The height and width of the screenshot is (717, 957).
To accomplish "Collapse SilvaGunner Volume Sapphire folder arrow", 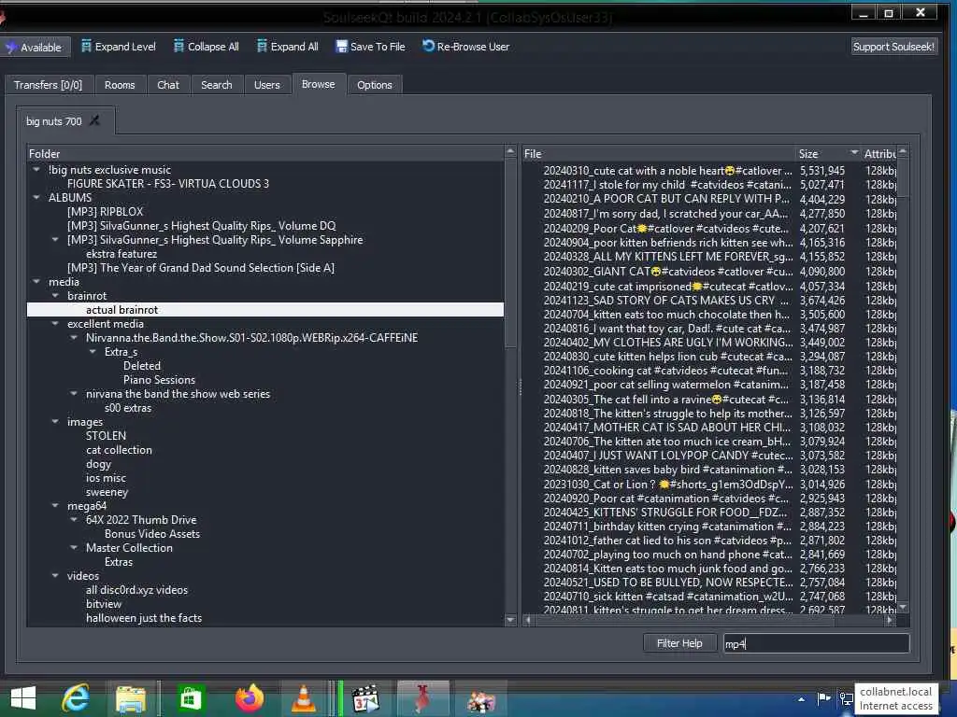I will tap(55, 240).
